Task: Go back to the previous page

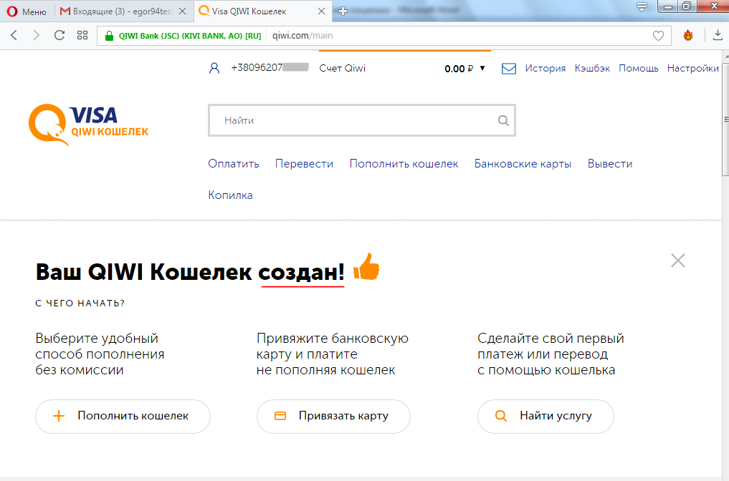Action: (x=14, y=35)
